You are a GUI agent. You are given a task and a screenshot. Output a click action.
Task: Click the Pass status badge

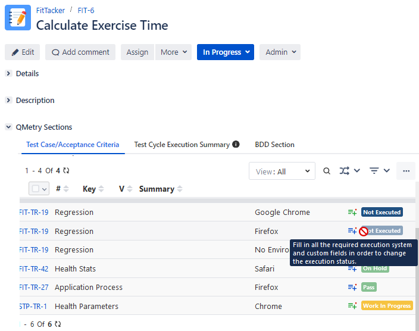[x=369, y=287]
